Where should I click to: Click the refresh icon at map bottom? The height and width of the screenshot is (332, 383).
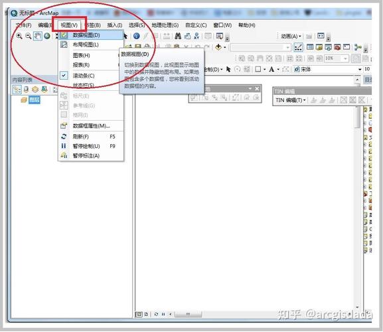(x=157, y=314)
